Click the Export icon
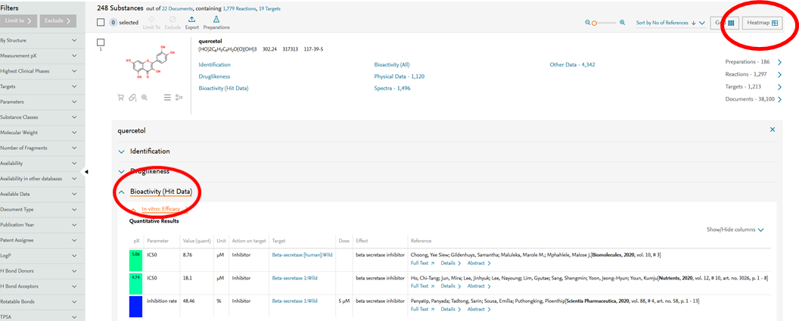The width and height of the screenshot is (799, 321). pos(191,19)
